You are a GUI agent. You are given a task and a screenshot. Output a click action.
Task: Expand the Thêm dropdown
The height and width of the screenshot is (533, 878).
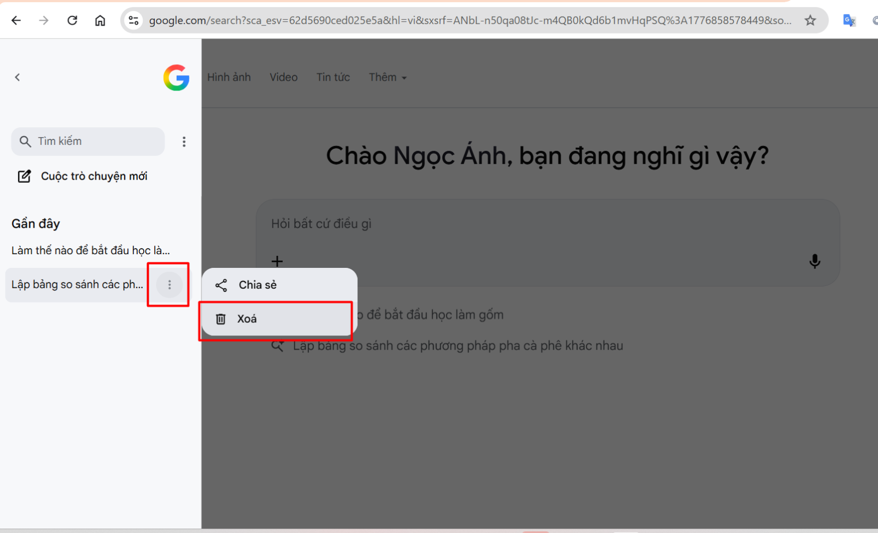click(387, 77)
